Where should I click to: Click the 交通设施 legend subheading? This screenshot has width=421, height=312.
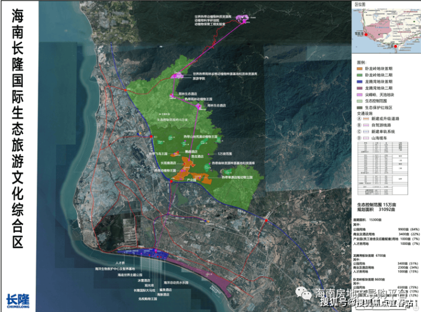tap(364, 113)
